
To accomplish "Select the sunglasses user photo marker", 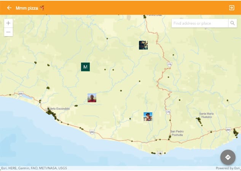I will click(x=143, y=45).
